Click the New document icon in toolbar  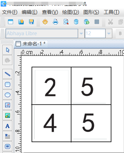10,22
